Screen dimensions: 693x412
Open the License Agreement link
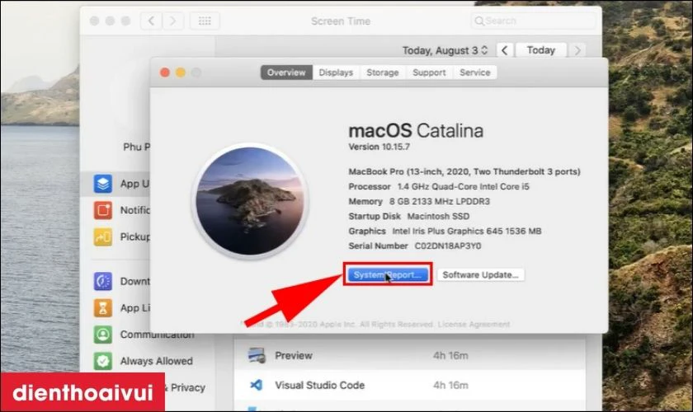tap(474, 324)
